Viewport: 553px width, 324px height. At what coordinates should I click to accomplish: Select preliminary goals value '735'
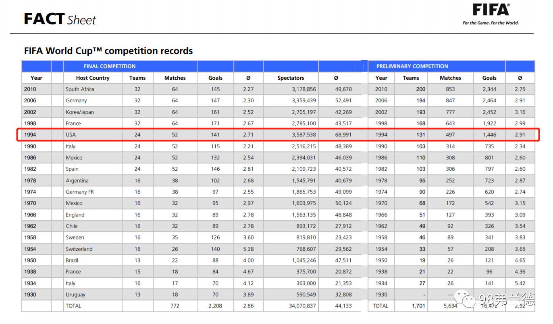tap(489, 147)
